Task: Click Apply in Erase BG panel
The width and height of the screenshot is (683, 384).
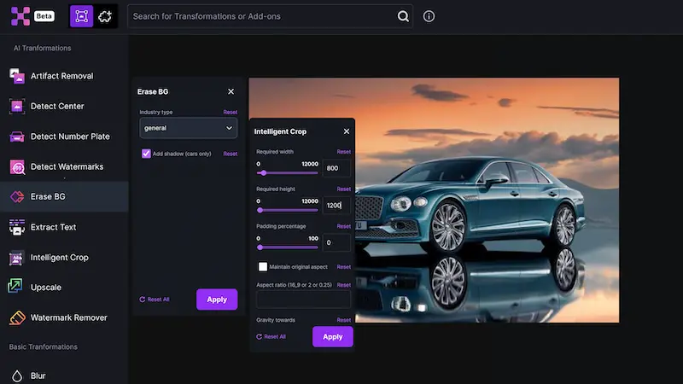Action: tap(217, 300)
